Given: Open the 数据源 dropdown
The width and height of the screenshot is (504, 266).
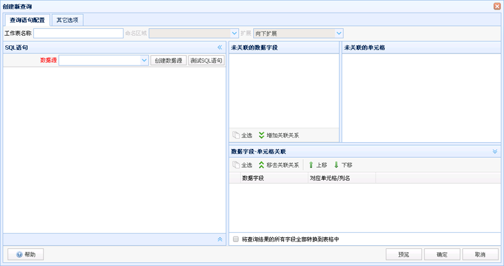Looking at the screenshot, I should point(144,60).
